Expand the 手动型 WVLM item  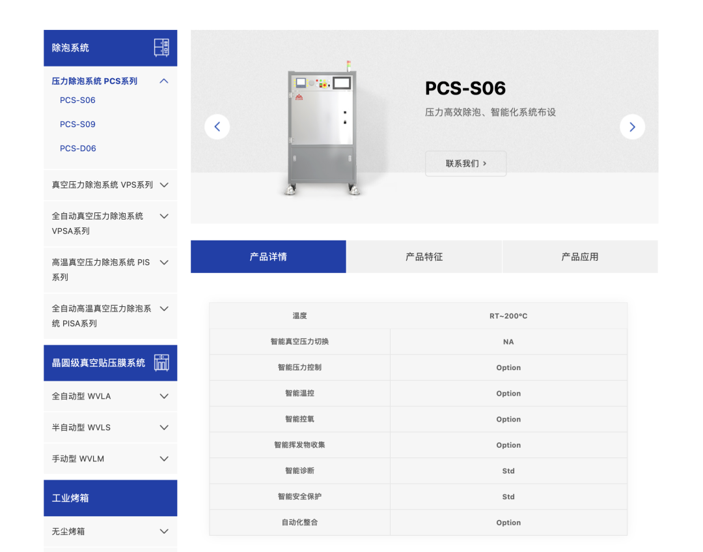click(x=164, y=458)
